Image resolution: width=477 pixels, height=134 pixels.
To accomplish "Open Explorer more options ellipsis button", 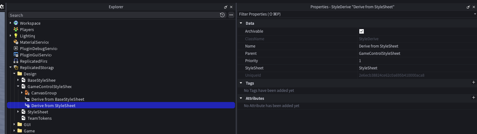I will [231, 15].
